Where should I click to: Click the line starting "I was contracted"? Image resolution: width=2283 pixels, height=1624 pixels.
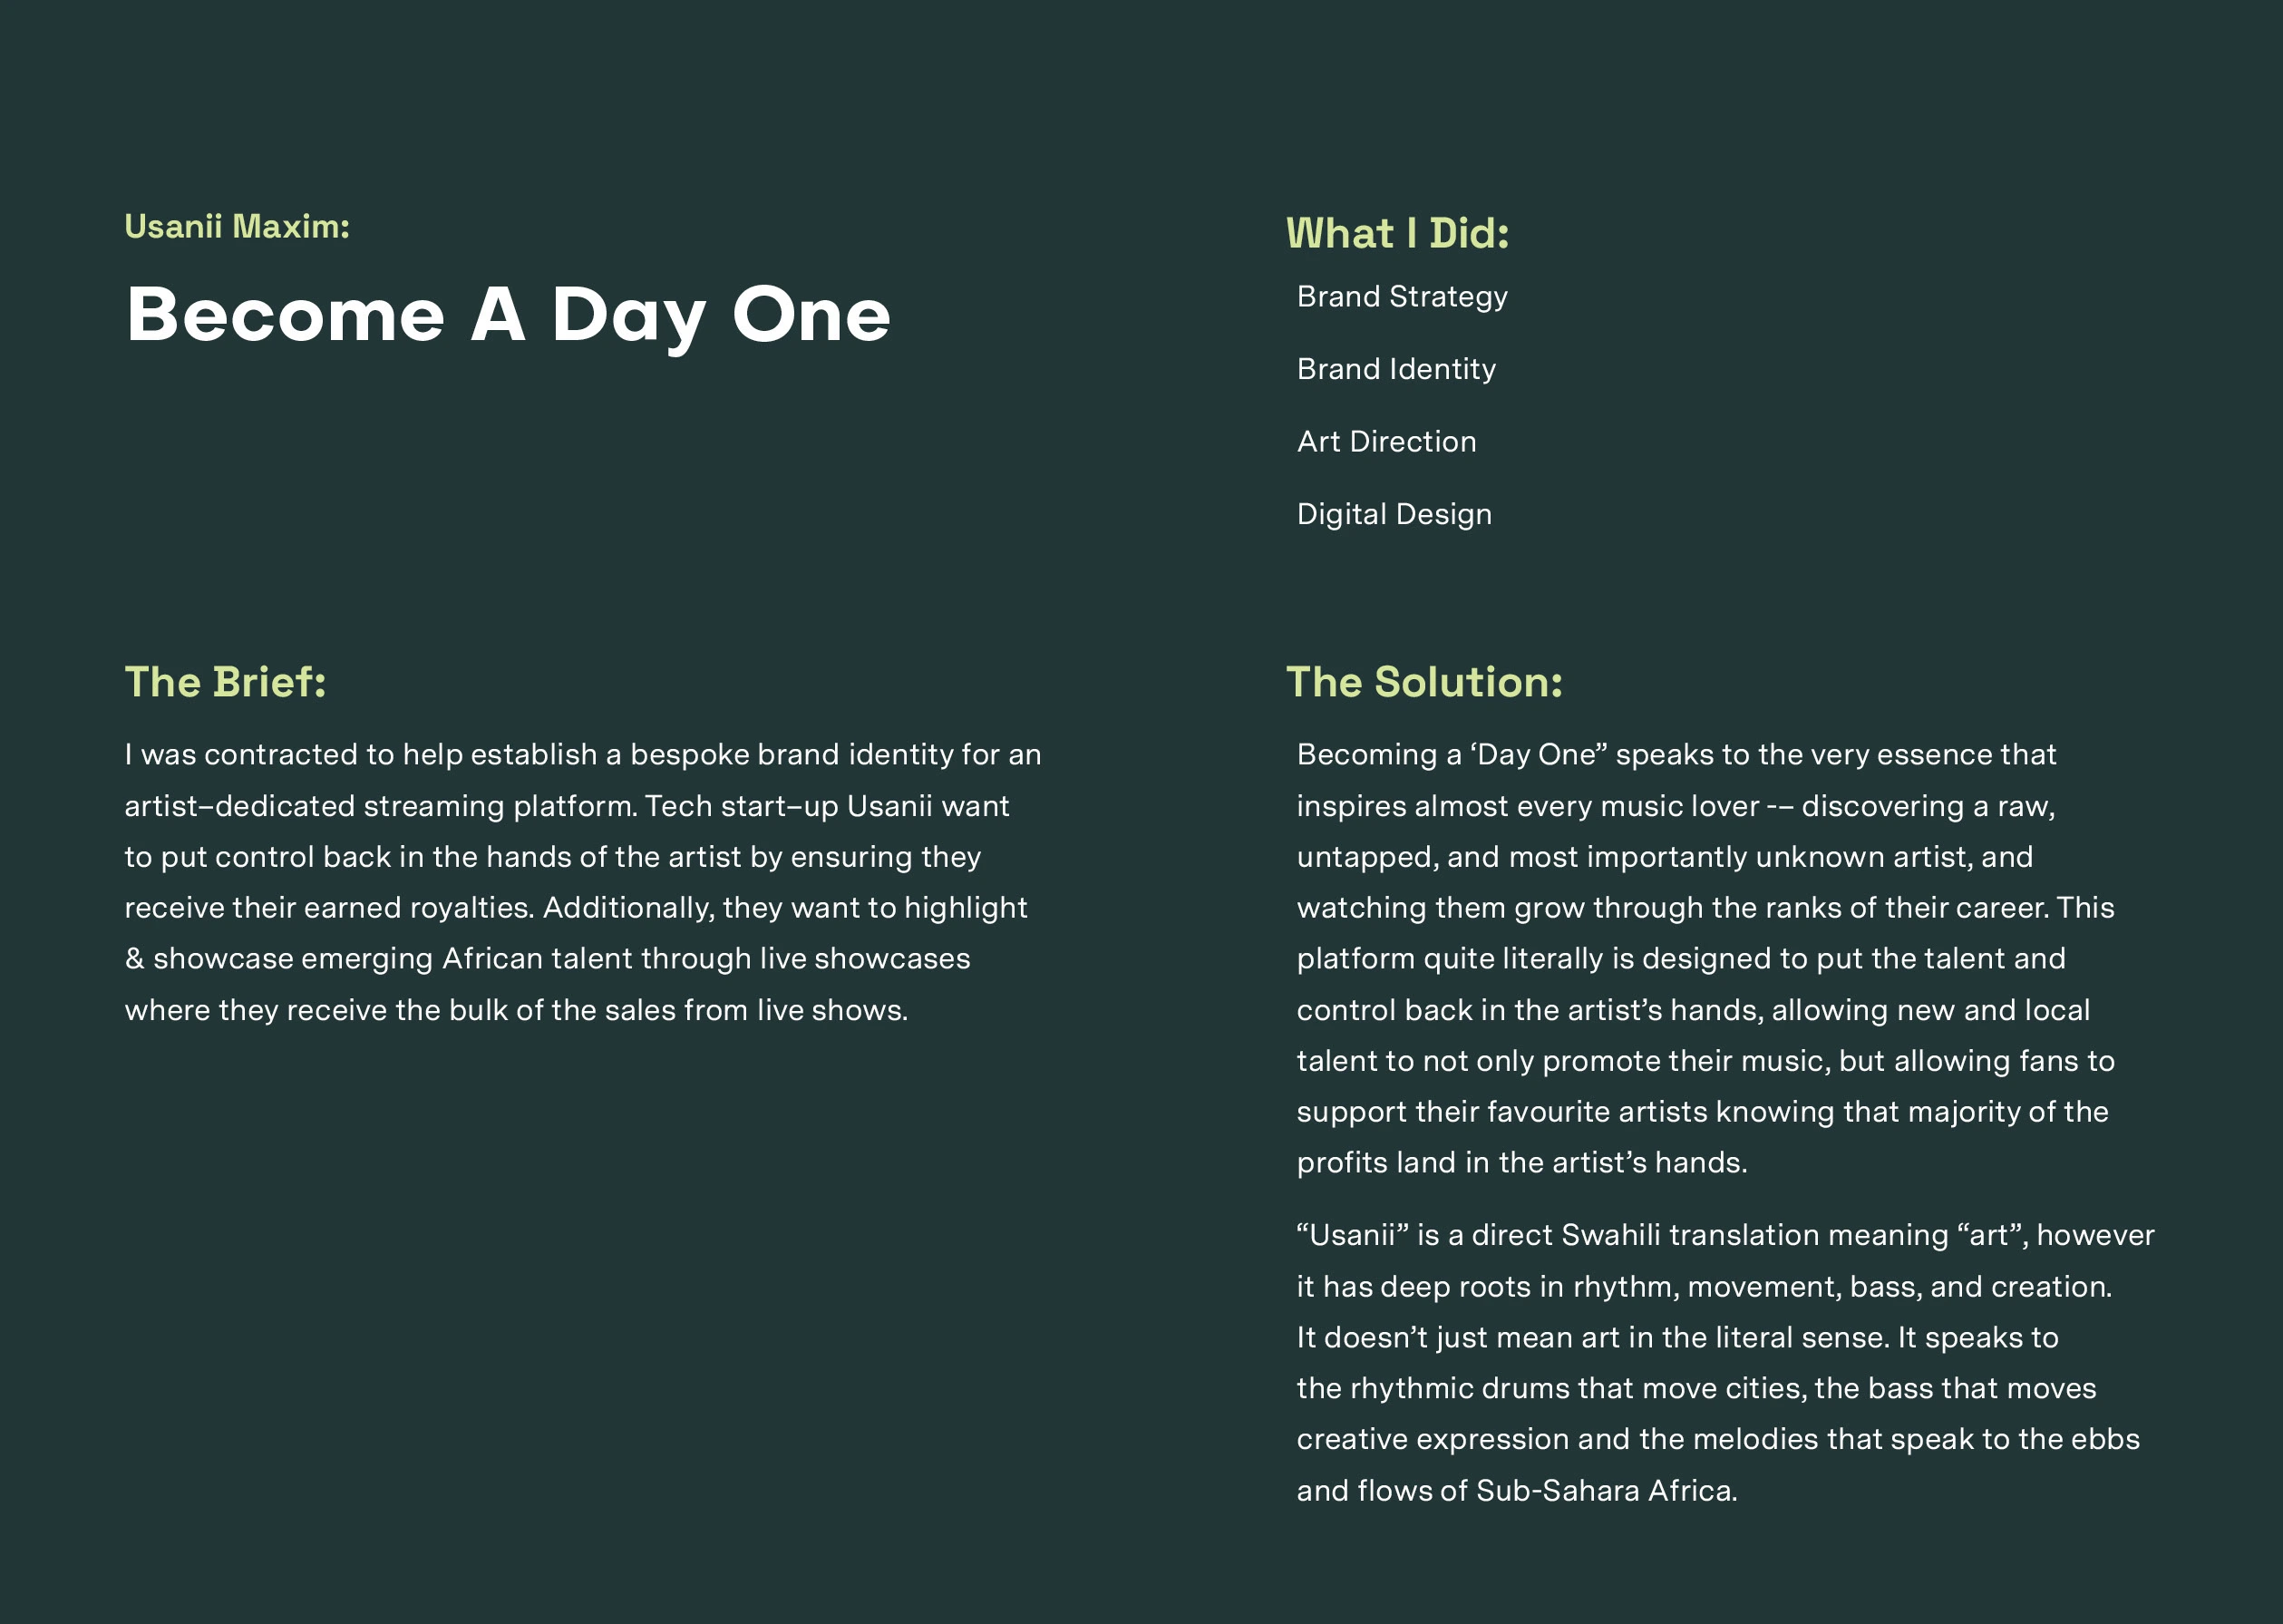pyautogui.click(x=583, y=755)
